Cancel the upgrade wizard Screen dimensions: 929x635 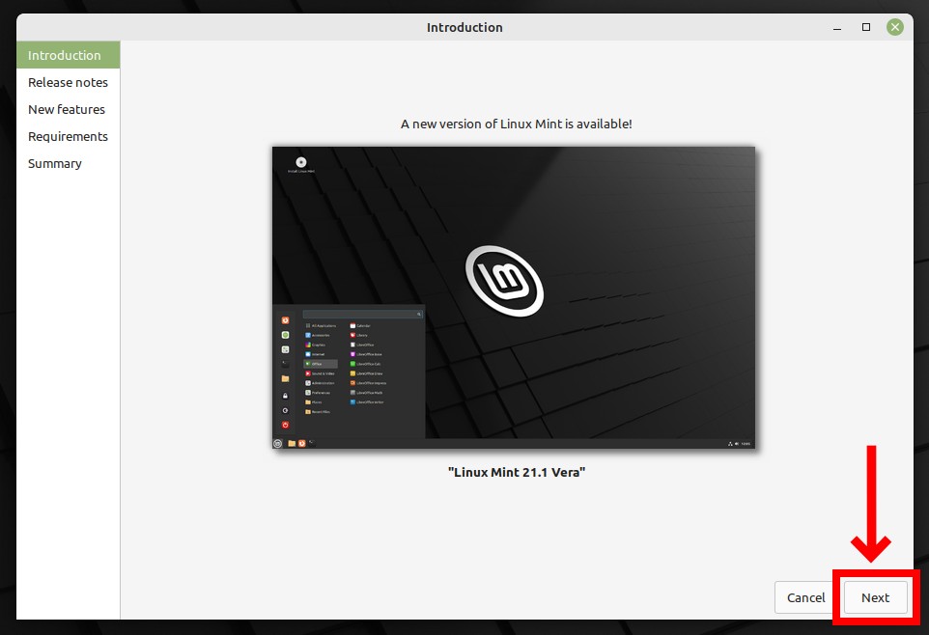point(805,597)
